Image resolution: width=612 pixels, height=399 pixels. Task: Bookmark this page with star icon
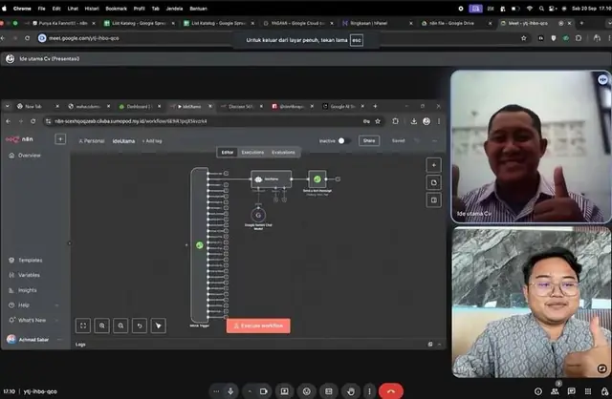524,38
